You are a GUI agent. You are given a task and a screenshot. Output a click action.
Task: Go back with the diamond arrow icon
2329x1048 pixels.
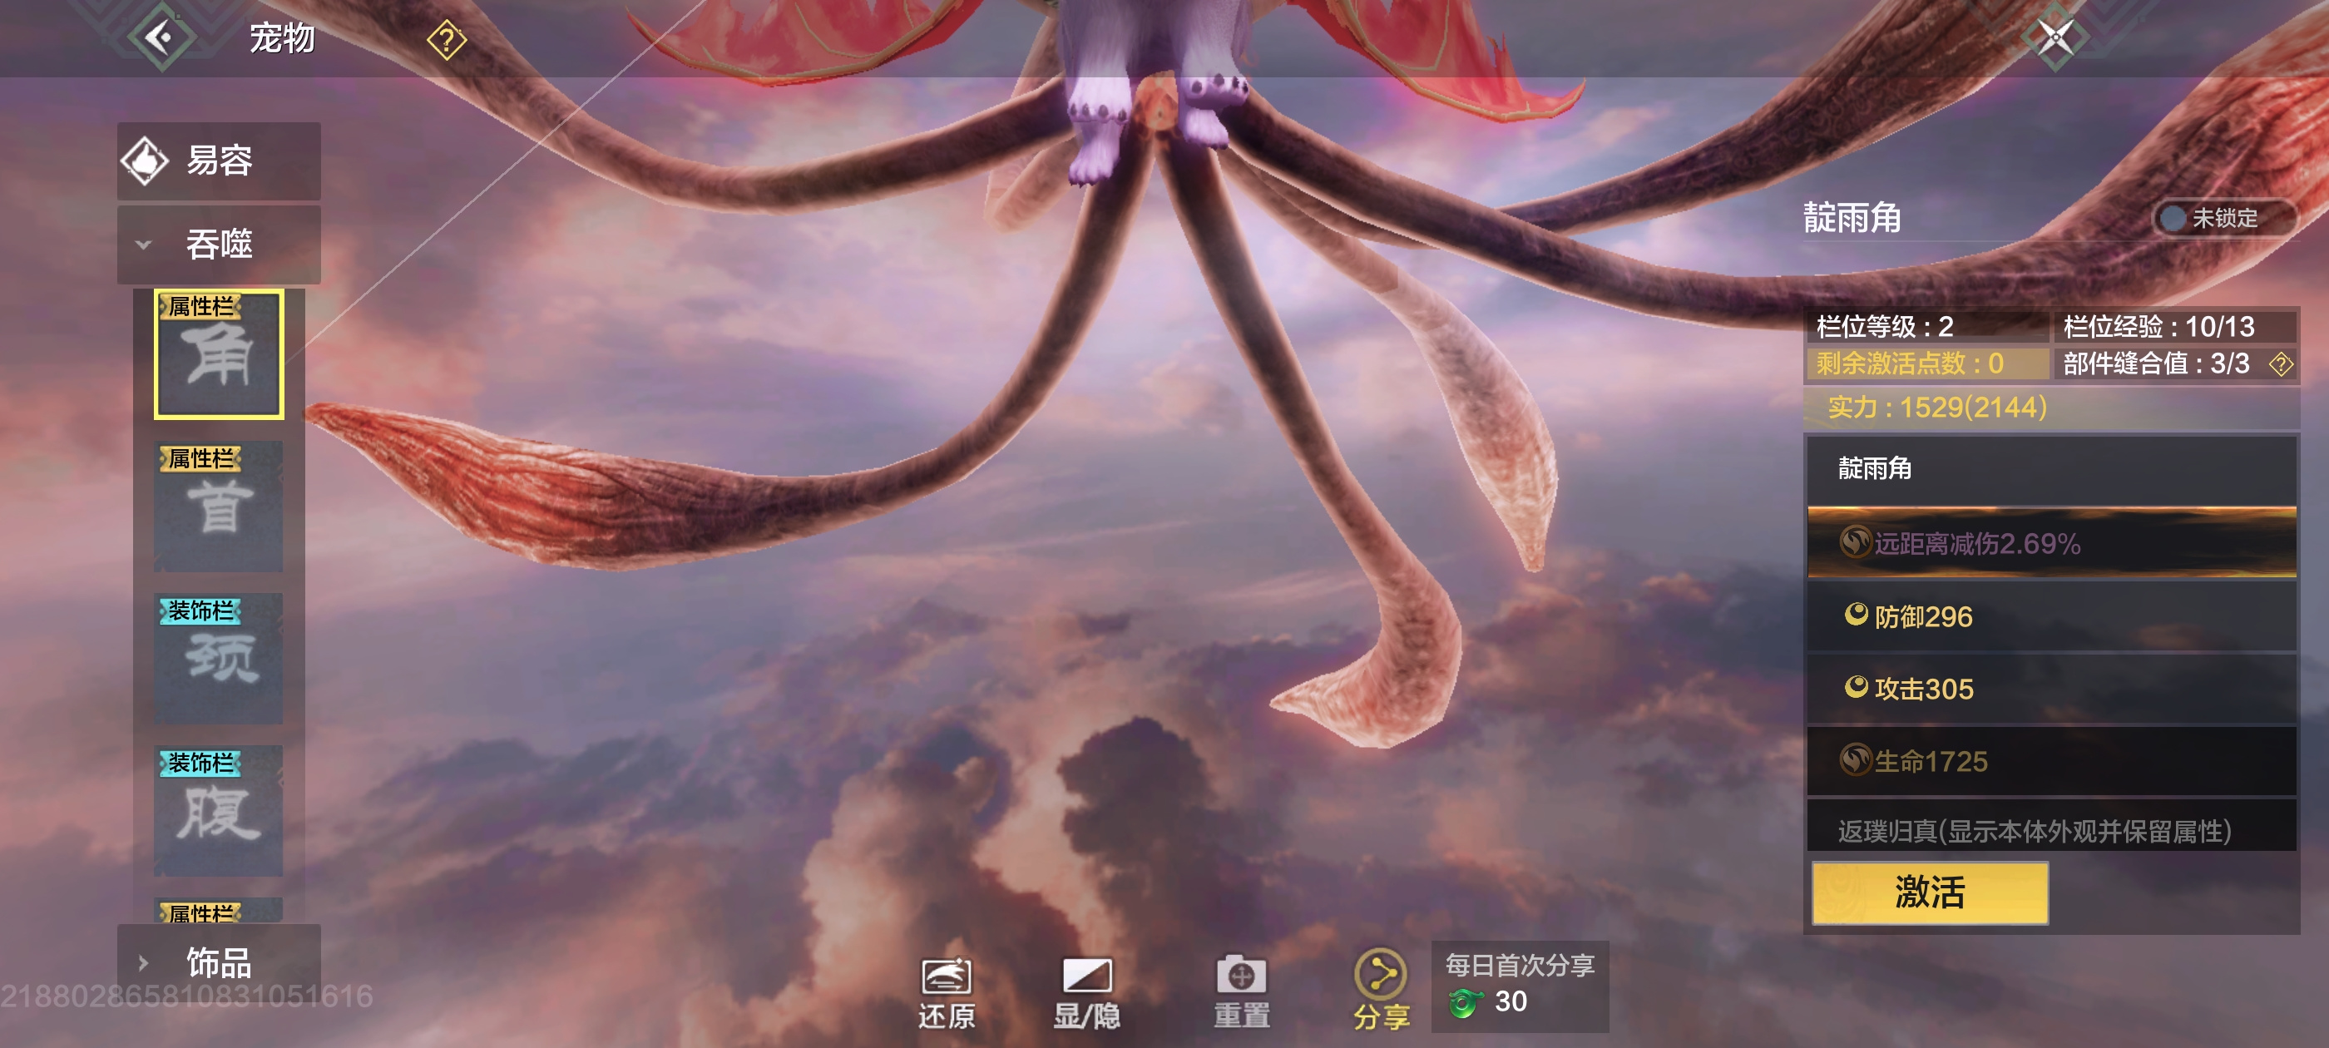tap(161, 38)
